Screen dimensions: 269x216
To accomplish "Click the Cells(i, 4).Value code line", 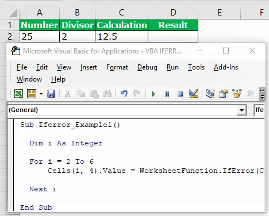I will tap(156, 171).
